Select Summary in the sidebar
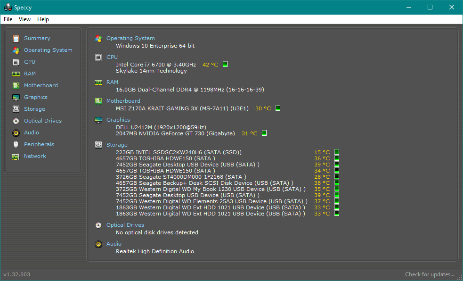Viewport: 463px width, 281px height. [x=37, y=38]
